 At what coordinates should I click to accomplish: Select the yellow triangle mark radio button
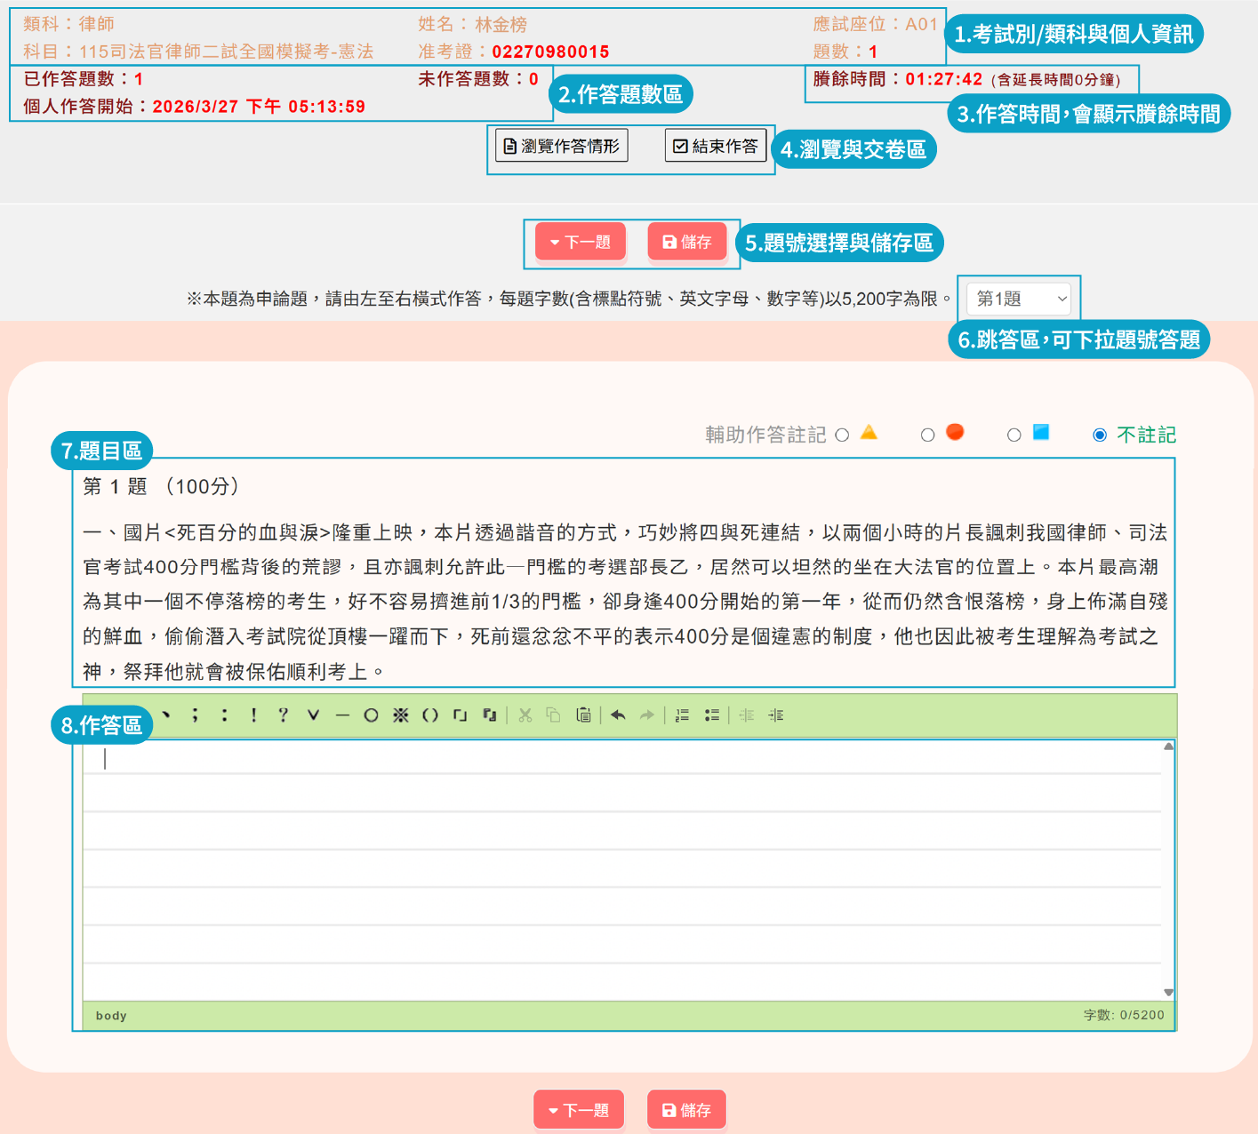(842, 435)
